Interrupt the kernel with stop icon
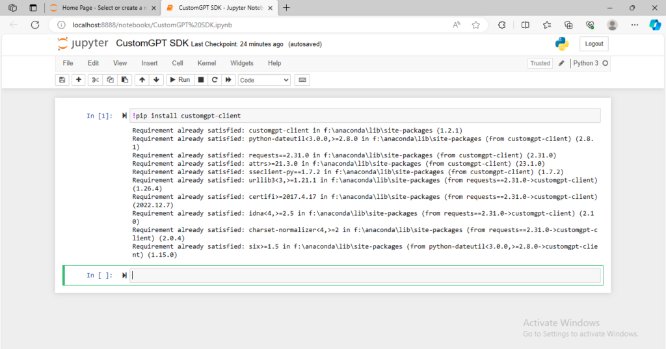Image resolution: width=666 pixels, height=349 pixels. coord(201,80)
